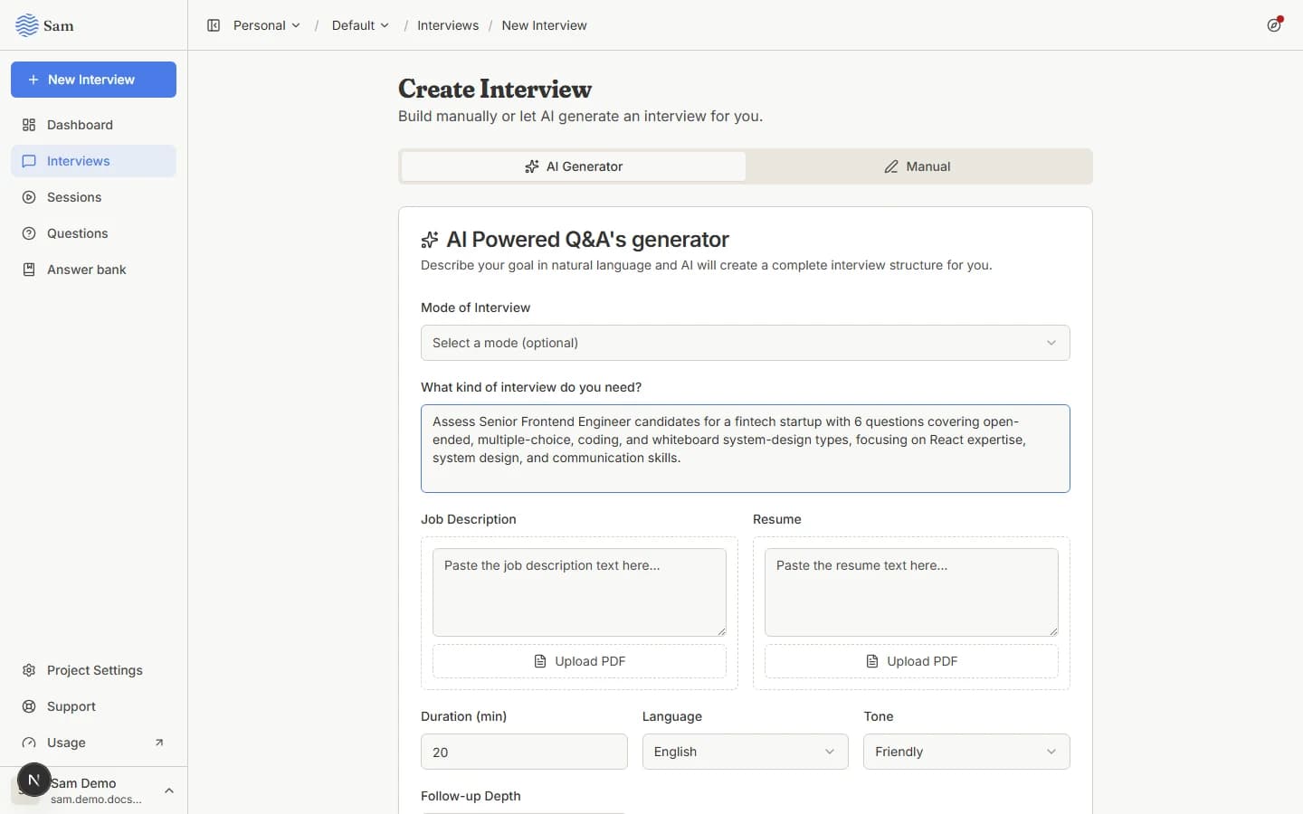Toggle the sidebar panel icon
1303x814 pixels.
pos(214,25)
